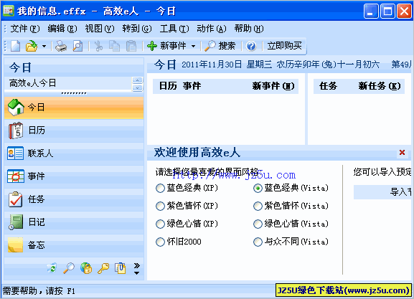This screenshot has height=299, width=414.
Task: Click the globe with lock icon
Action: coord(86,268)
